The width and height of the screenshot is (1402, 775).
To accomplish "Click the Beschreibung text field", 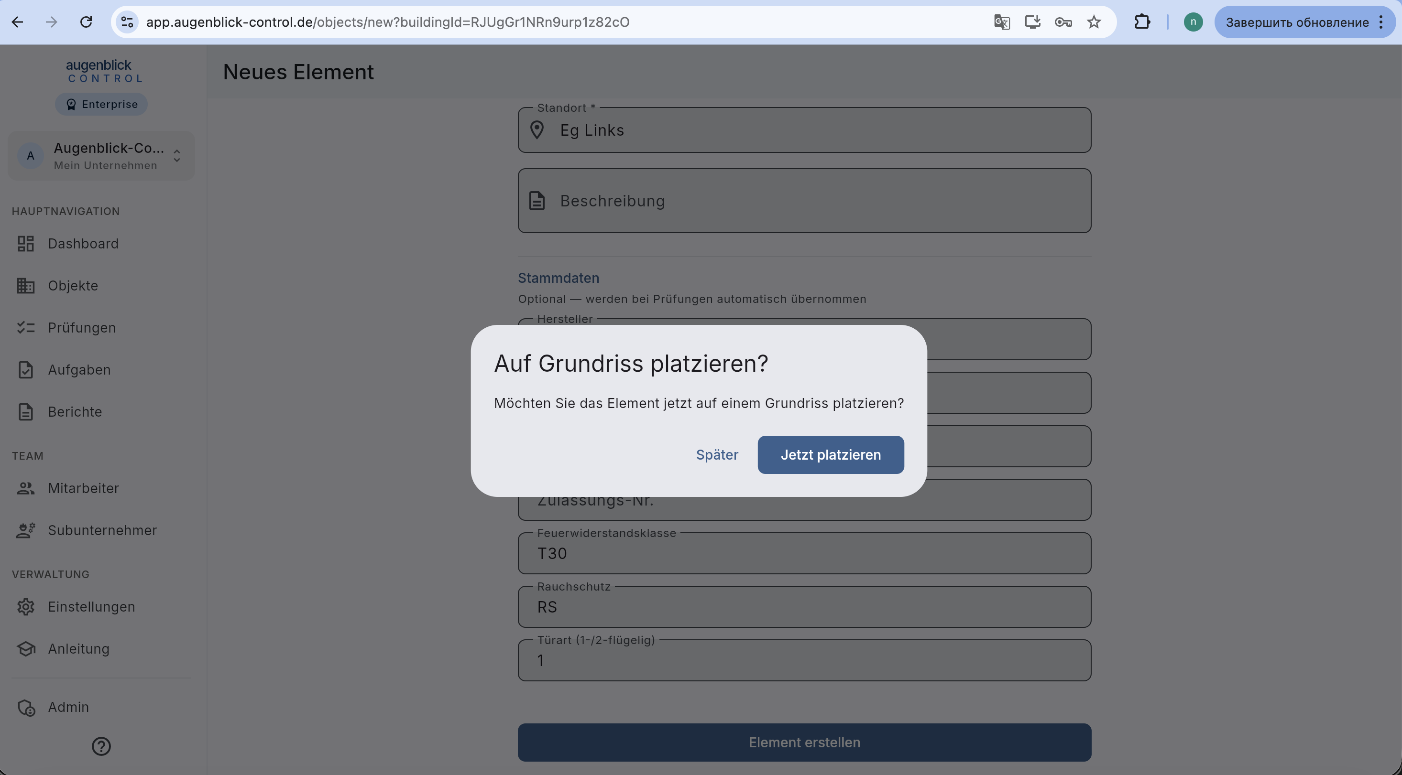I will pyautogui.click(x=804, y=201).
